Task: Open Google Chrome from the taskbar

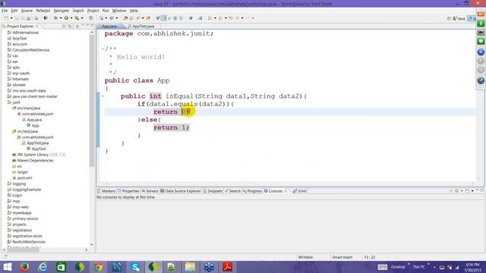Action: 98,267
